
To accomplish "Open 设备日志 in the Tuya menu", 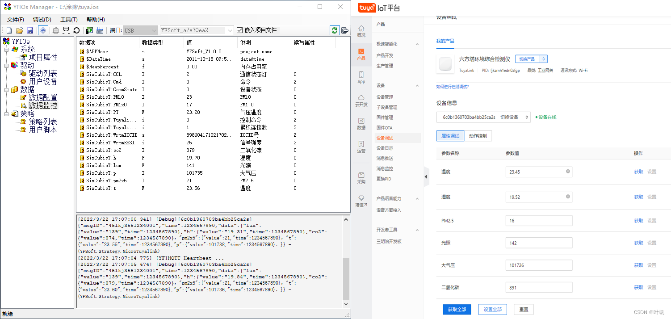I will click(x=385, y=148).
